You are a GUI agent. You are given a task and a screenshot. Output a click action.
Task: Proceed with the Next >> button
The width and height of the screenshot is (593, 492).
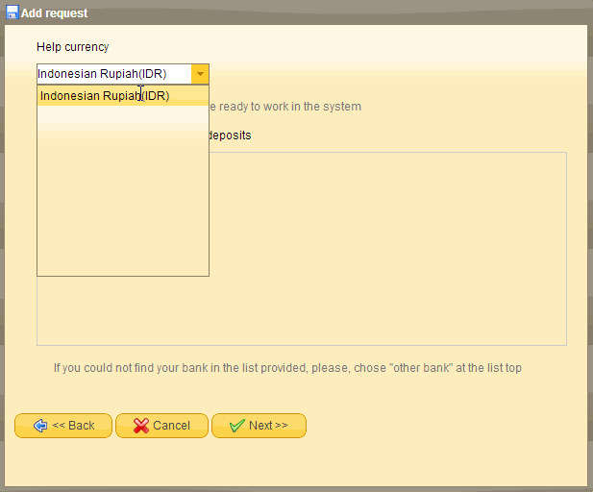[x=259, y=426]
